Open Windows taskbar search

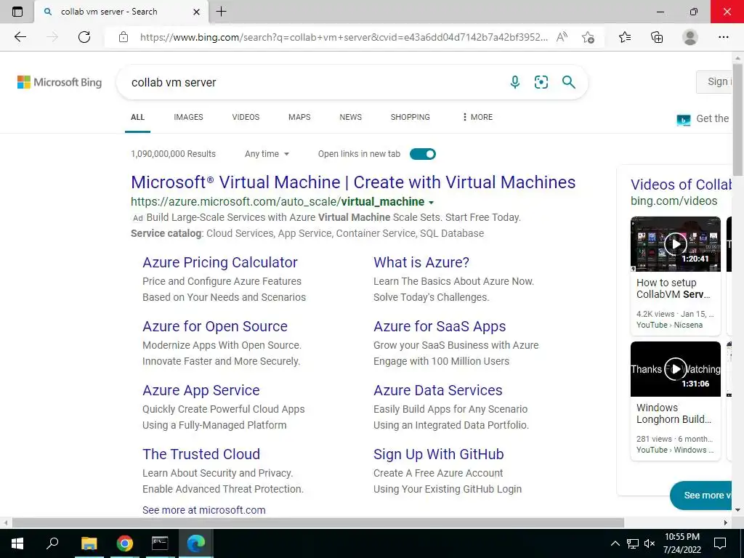(52, 543)
